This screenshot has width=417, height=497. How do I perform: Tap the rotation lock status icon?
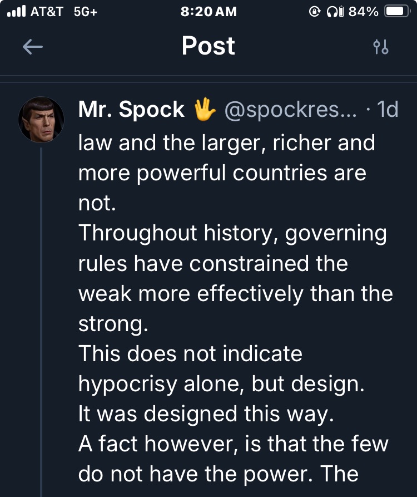point(315,12)
